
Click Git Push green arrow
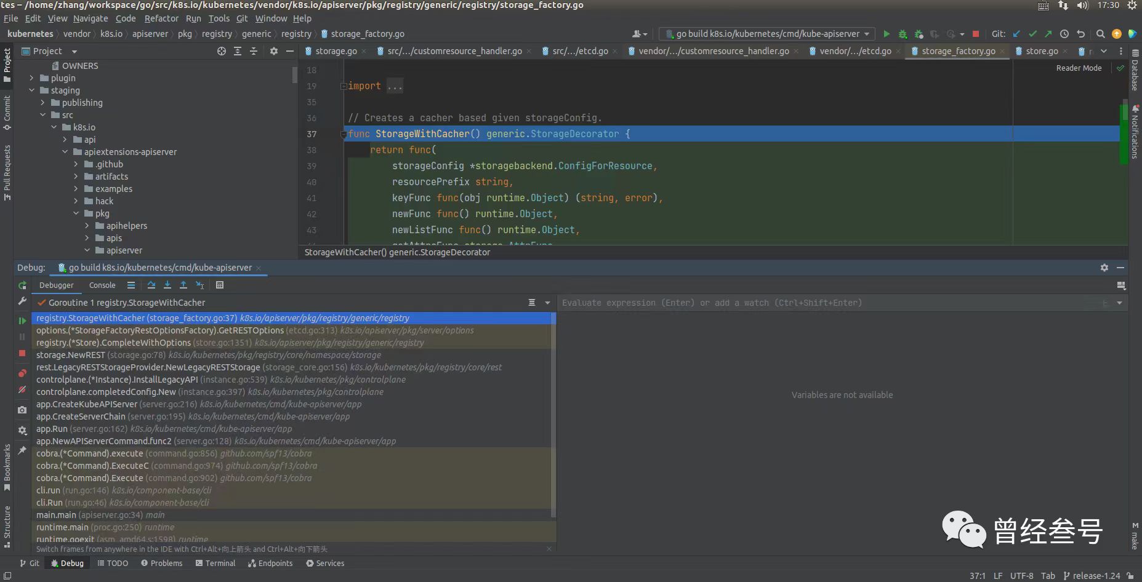pyautogui.click(x=1048, y=34)
